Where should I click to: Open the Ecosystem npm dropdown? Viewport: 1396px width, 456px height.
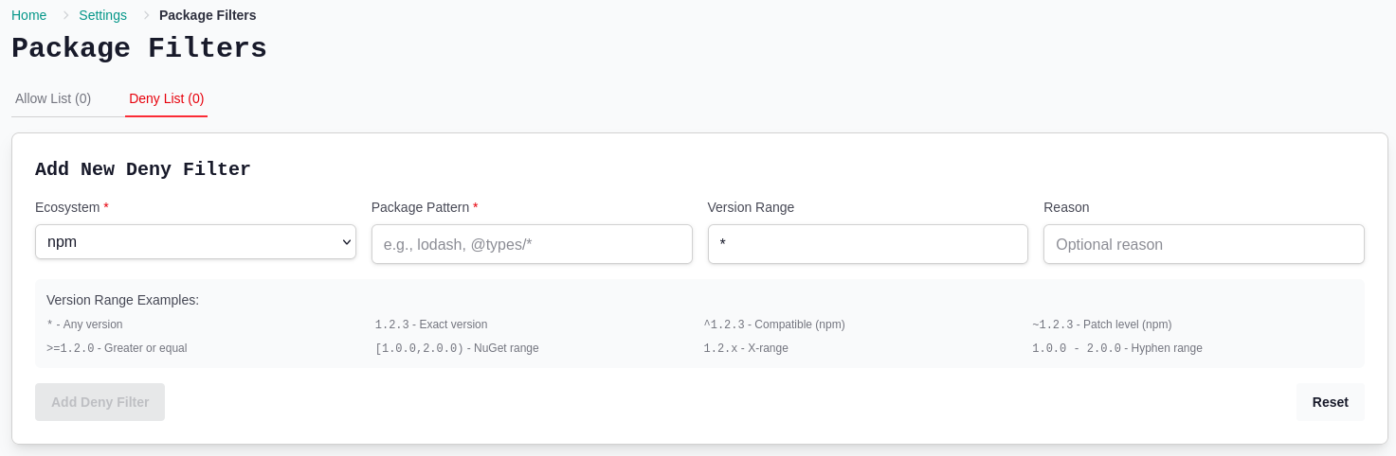pyautogui.click(x=195, y=241)
